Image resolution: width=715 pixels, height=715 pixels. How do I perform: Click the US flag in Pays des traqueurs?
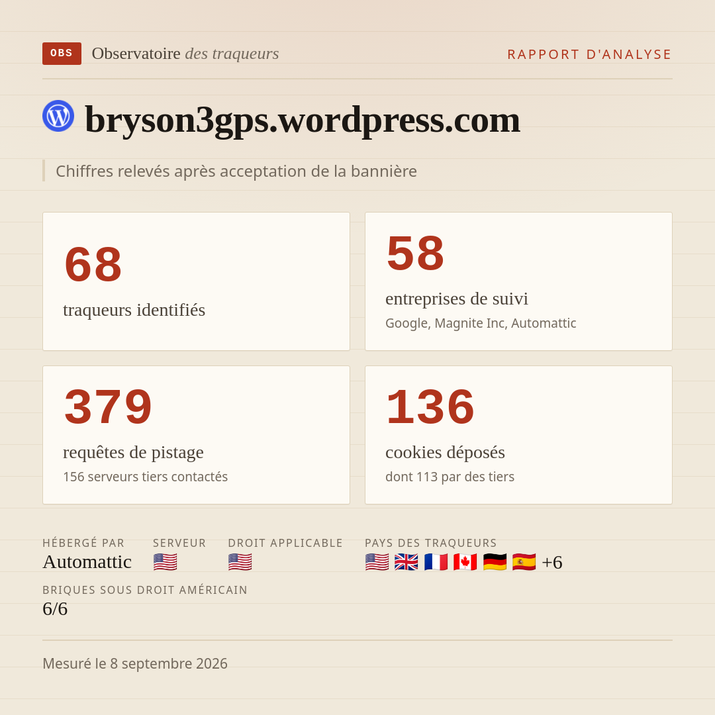(377, 562)
